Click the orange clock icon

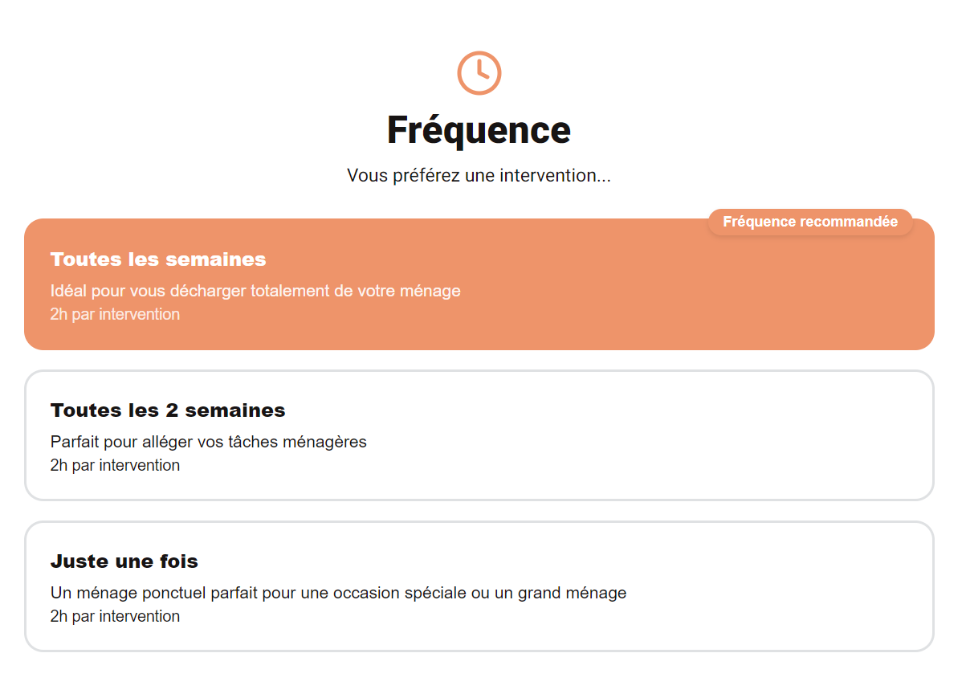click(479, 73)
